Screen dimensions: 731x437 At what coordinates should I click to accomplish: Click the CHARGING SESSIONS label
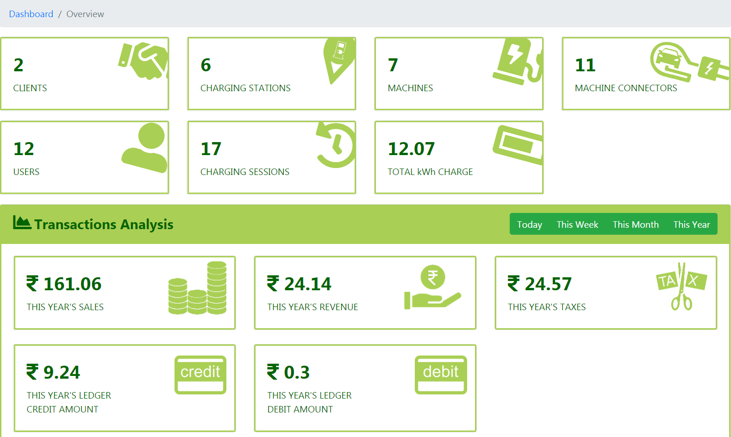pyautogui.click(x=245, y=172)
